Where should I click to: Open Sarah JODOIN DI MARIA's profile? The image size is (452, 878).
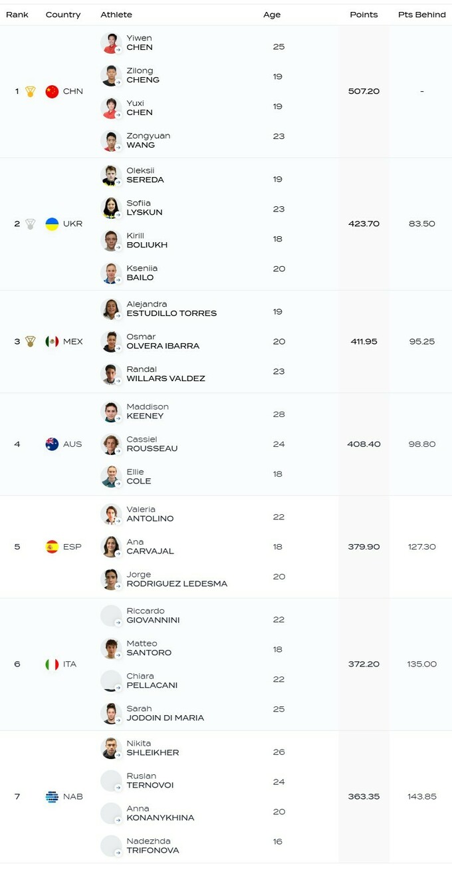pyautogui.click(x=165, y=714)
